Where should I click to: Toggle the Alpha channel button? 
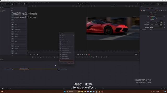pos(156,18)
